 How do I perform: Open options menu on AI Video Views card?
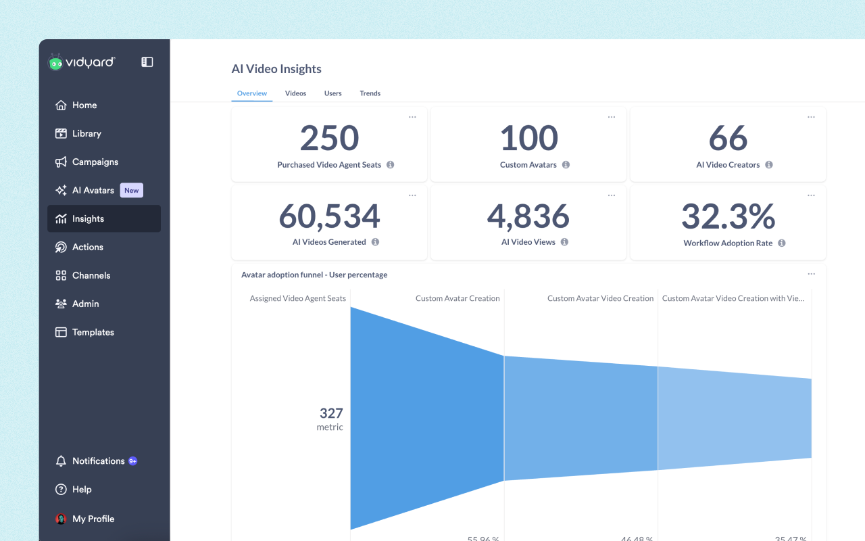click(612, 195)
